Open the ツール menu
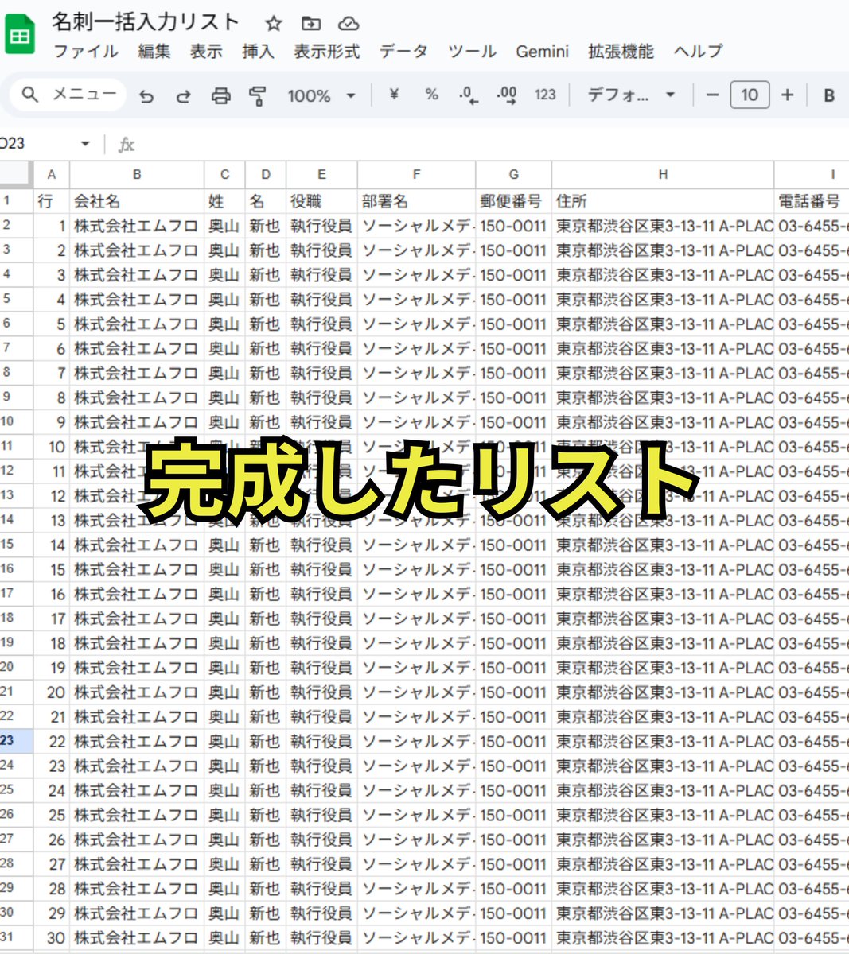Image resolution: width=849 pixels, height=954 pixels. (x=472, y=52)
